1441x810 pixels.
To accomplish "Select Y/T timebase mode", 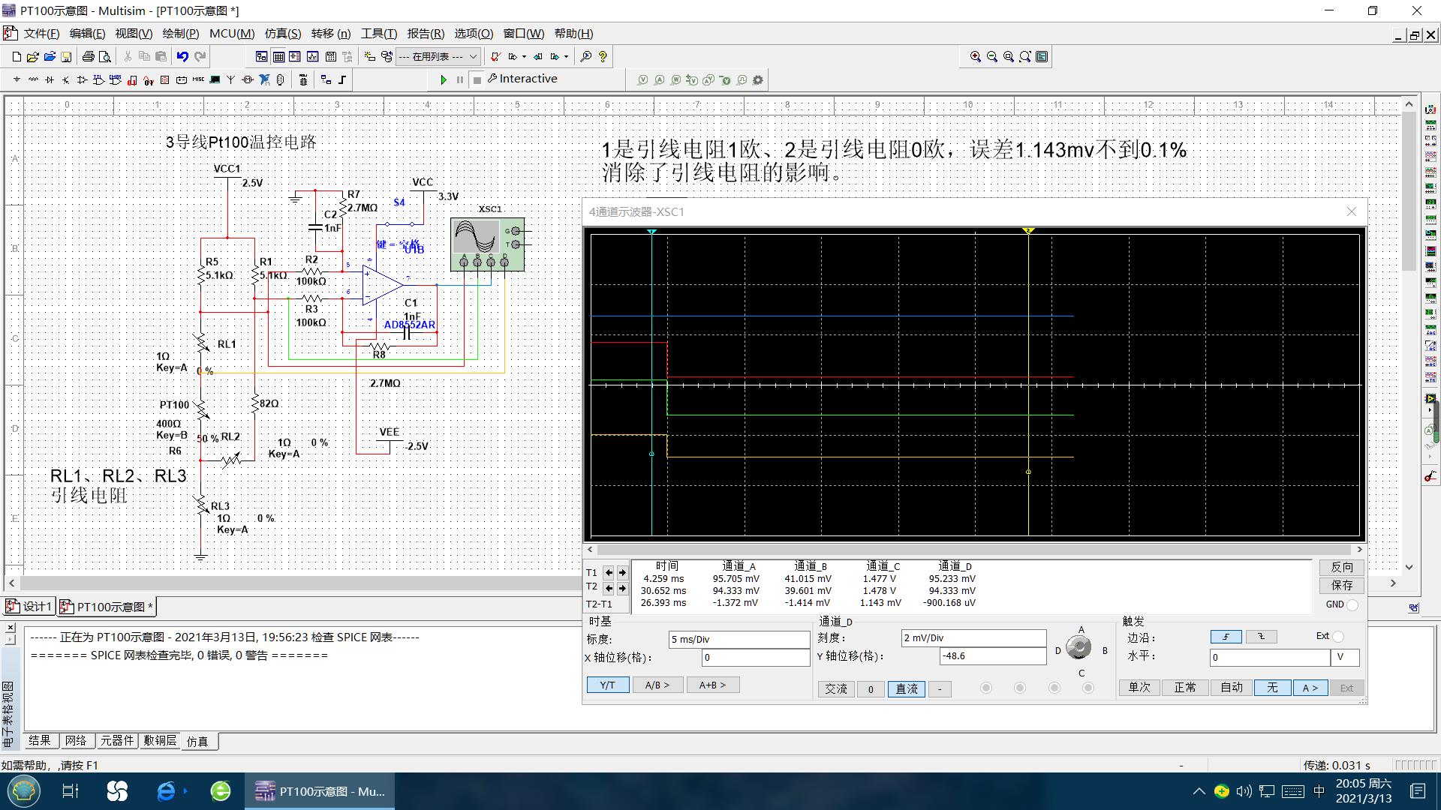I will point(608,685).
